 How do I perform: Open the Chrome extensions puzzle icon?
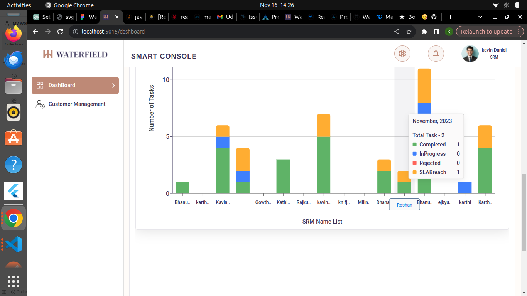tap(424, 32)
